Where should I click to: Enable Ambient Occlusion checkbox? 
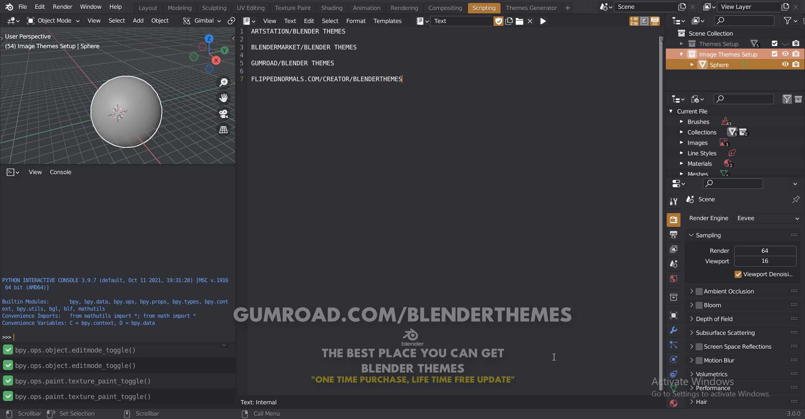[x=699, y=291]
